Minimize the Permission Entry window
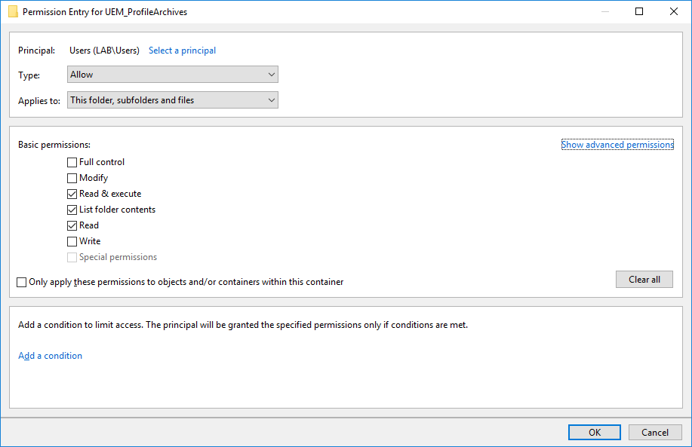 [x=604, y=12]
